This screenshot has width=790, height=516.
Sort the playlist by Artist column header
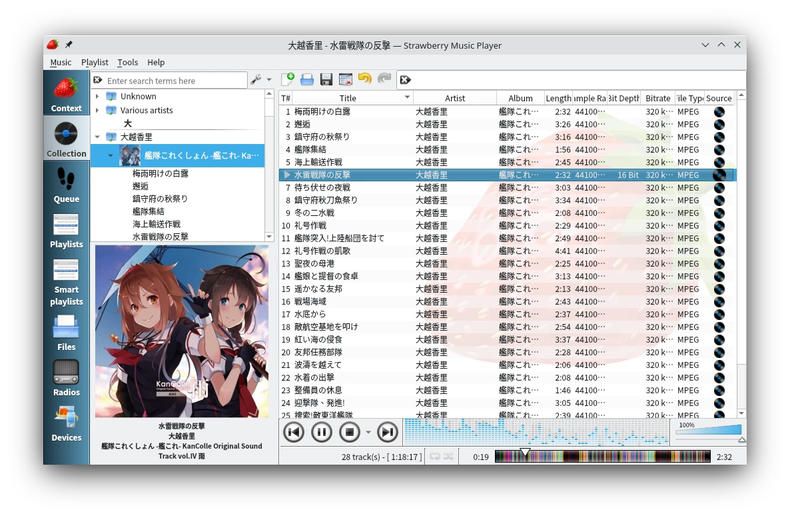(455, 98)
